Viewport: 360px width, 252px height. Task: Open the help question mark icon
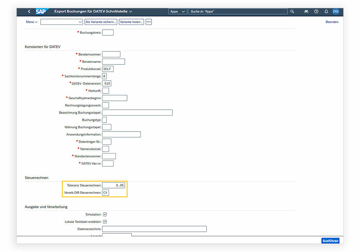click(x=316, y=11)
